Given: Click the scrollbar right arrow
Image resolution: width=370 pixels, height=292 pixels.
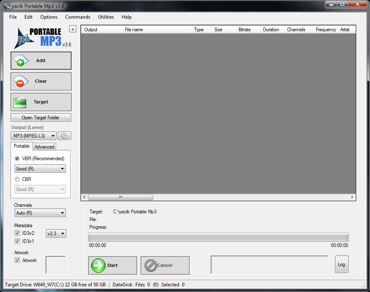Looking at the screenshot, I should pos(352,198).
